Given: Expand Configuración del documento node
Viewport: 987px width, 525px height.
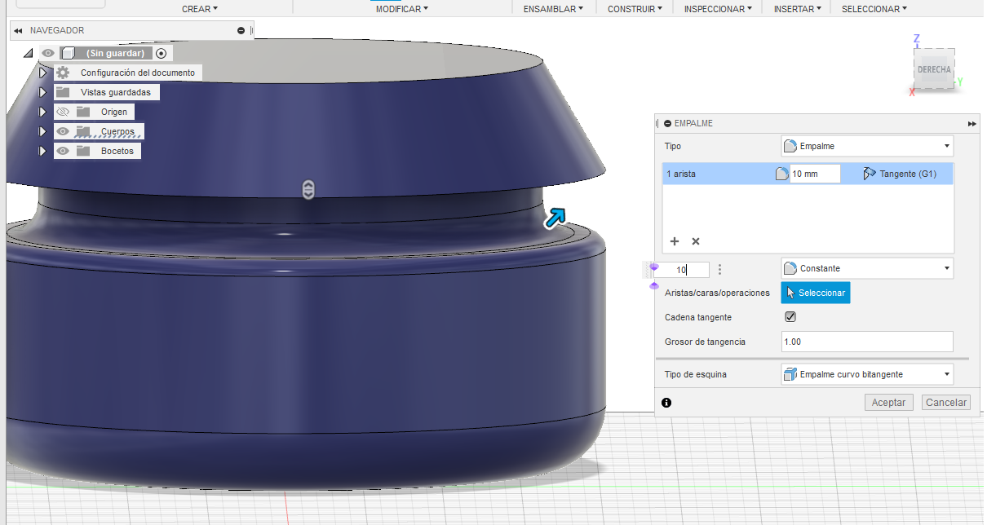Looking at the screenshot, I should 44,73.
